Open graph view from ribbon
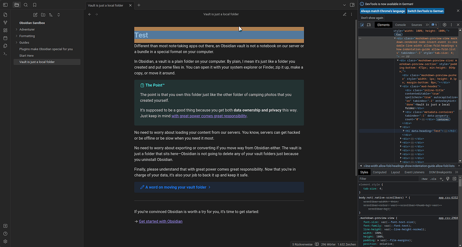 (x=5, y=23)
